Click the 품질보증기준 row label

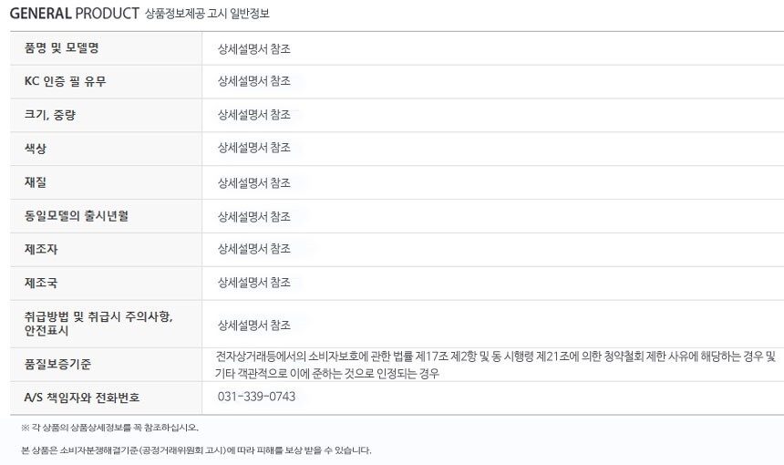point(58,365)
